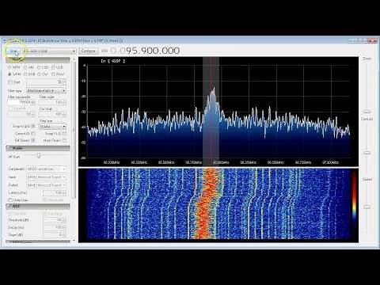
Task: Click the AF Gain slider thumb
Action: click(x=39, y=155)
